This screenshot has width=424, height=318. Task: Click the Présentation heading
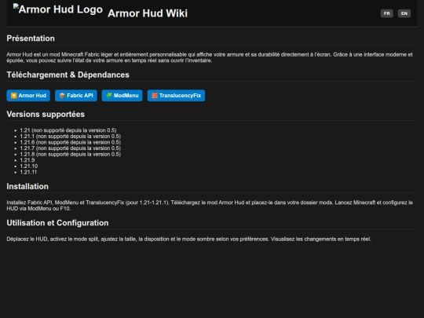31,38
